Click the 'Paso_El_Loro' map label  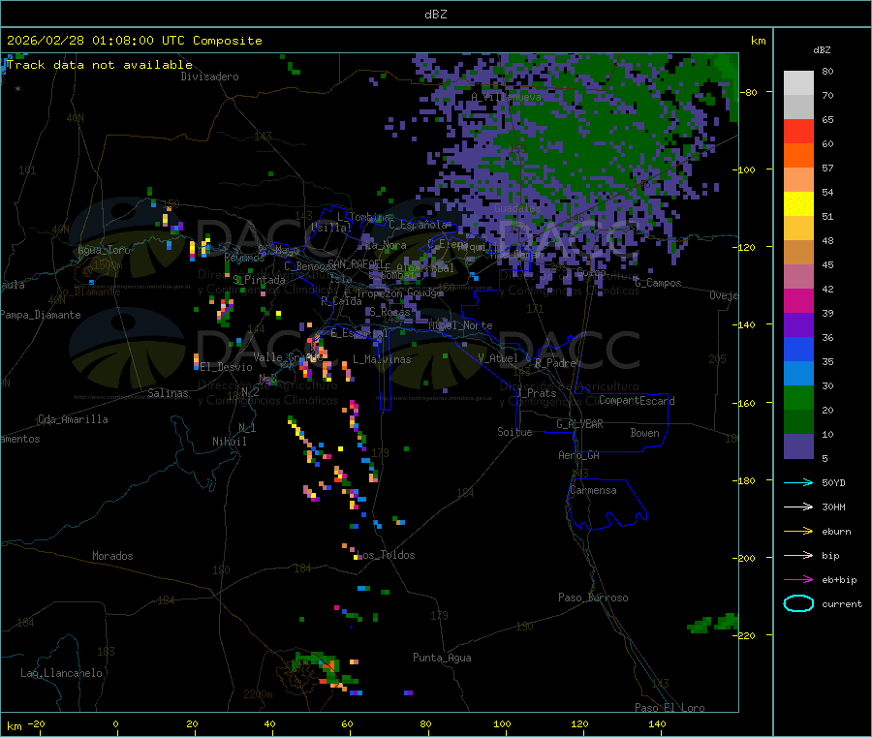tap(670, 708)
